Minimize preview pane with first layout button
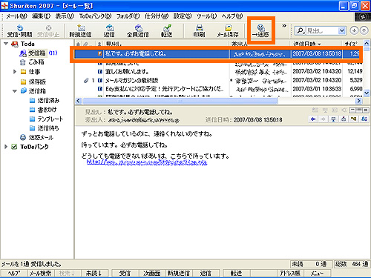 pos(352,110)
